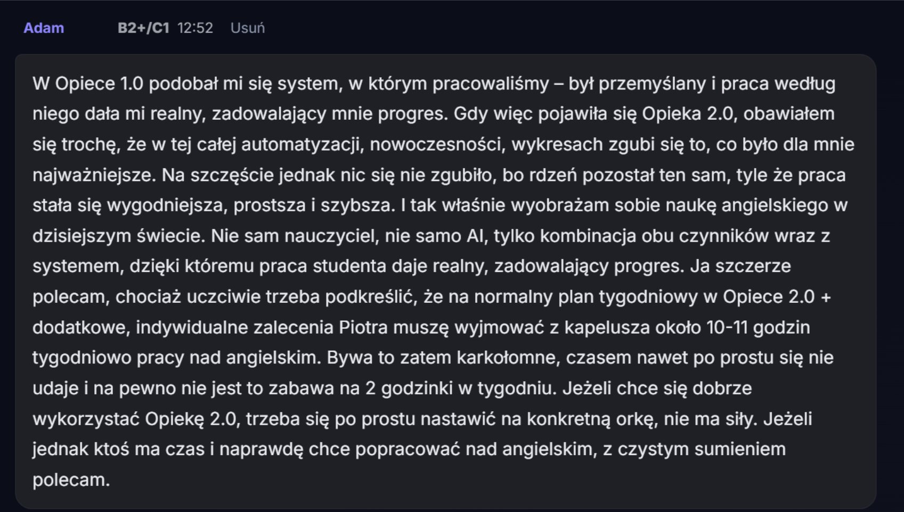Click the 12:52 message timestamp
Viewport: 904px width, 512px height.
pyautogui.click(x=195, y=28)
